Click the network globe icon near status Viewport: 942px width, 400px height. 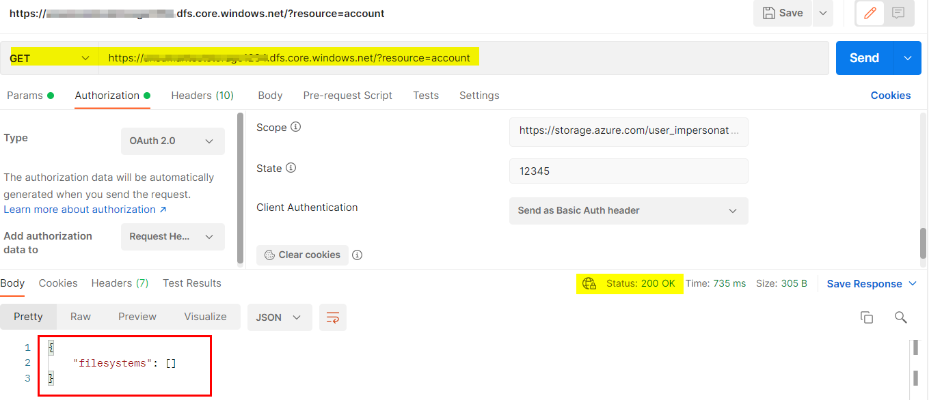[x=589, y=283]
